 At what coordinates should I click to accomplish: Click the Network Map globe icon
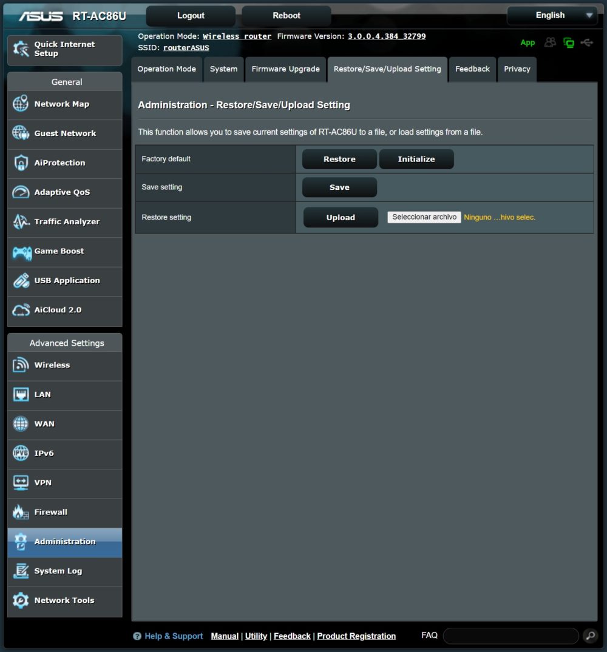click(21, 104)
